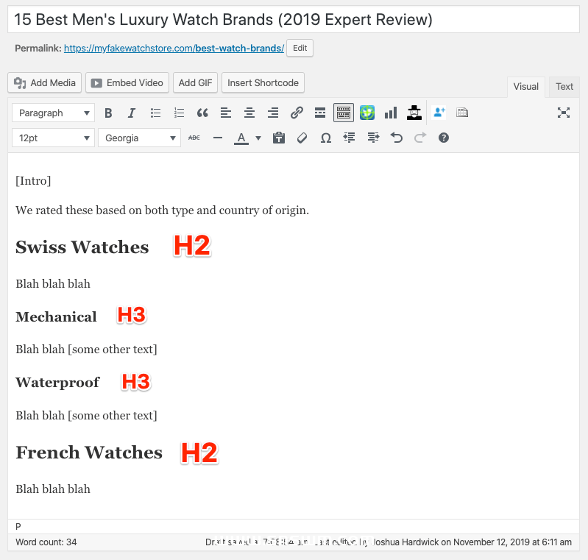The height and width of the screenshot is (560, 588).
Task: Open the Georgia font family dropdown
Action: pos(139,138)
